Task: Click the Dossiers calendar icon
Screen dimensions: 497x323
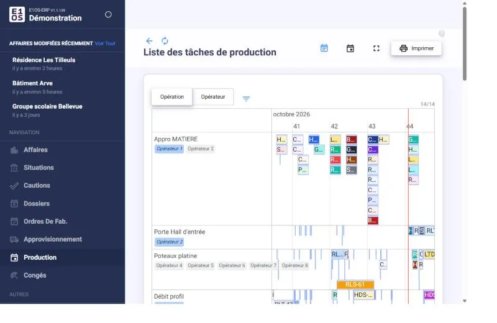Action: tap(14, 204)
